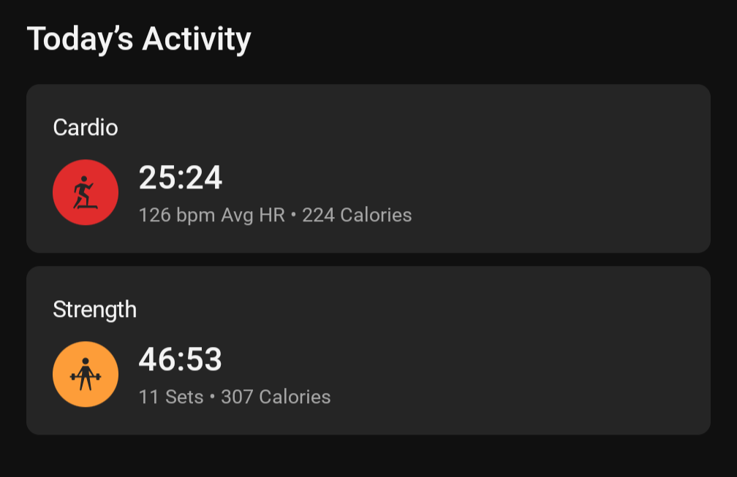Select the 307 Calories strength stat
The width and height of the screenshot is (737, 477).
coord(276,397)
